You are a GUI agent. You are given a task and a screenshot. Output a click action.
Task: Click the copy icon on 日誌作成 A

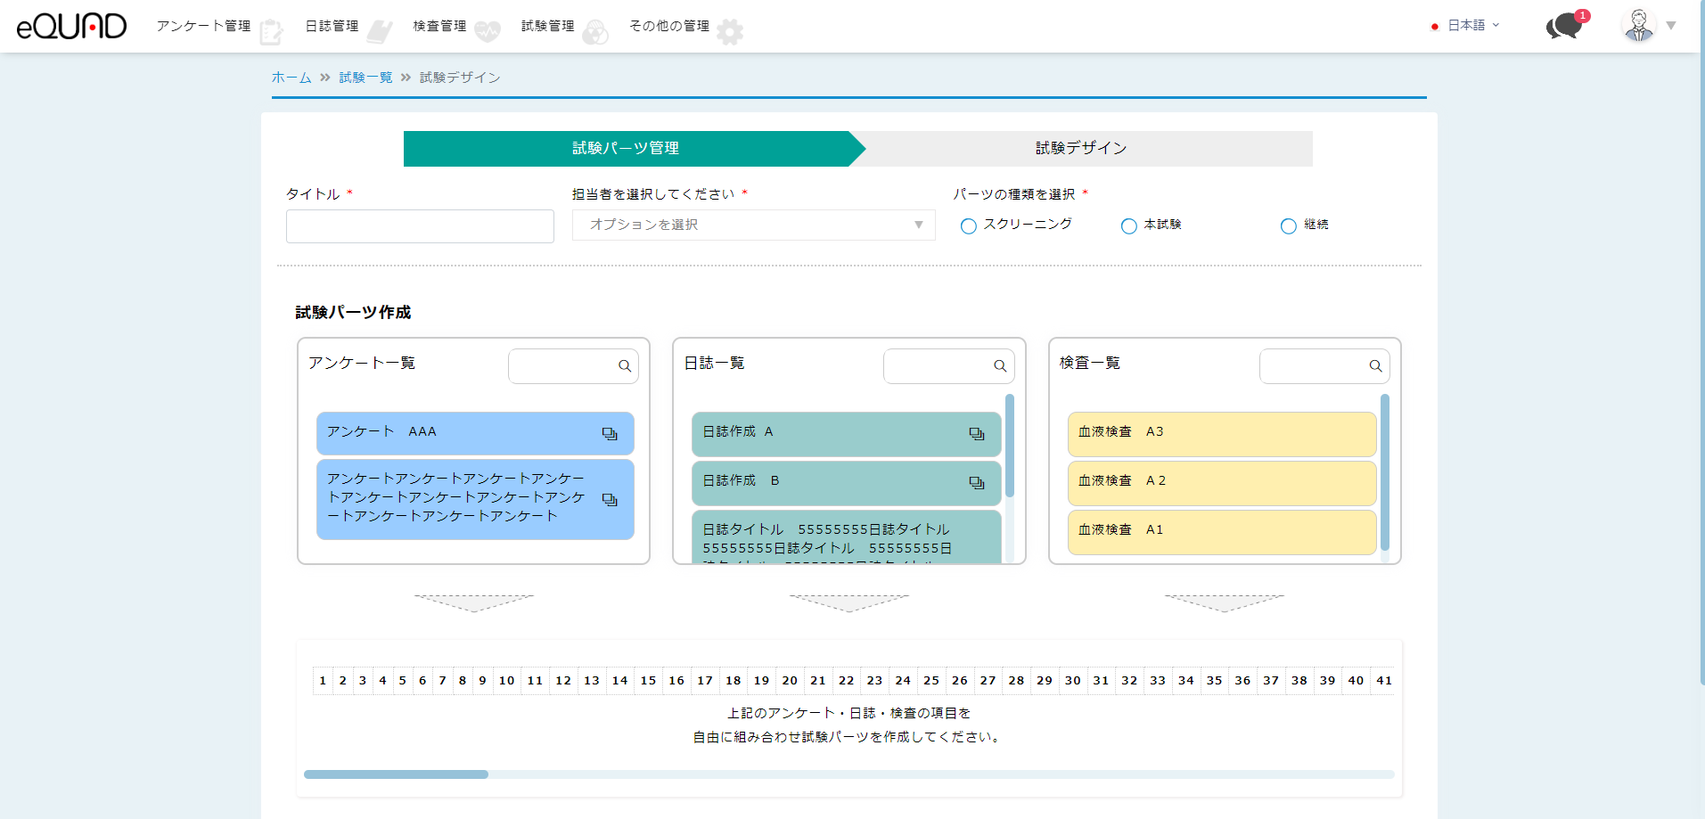click(977, 434)
